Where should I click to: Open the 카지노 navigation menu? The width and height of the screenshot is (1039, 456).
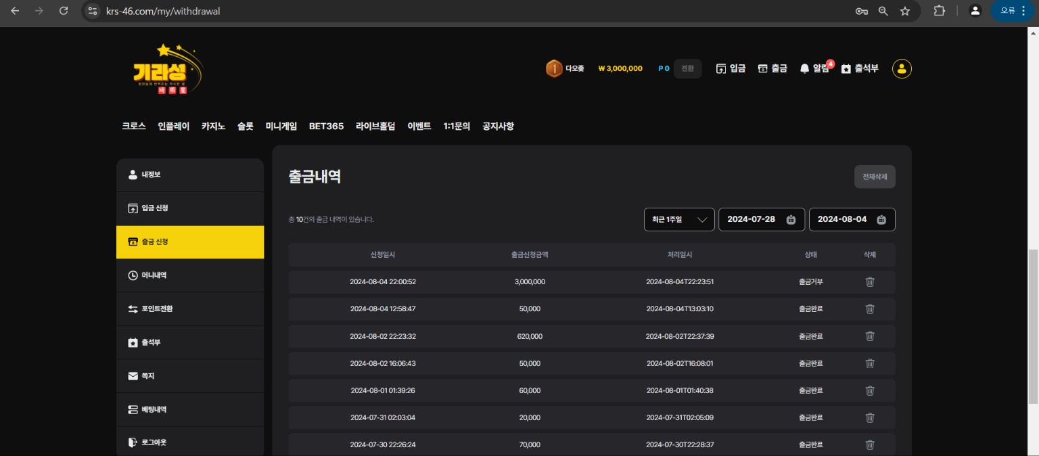click(x=213, y=127)
